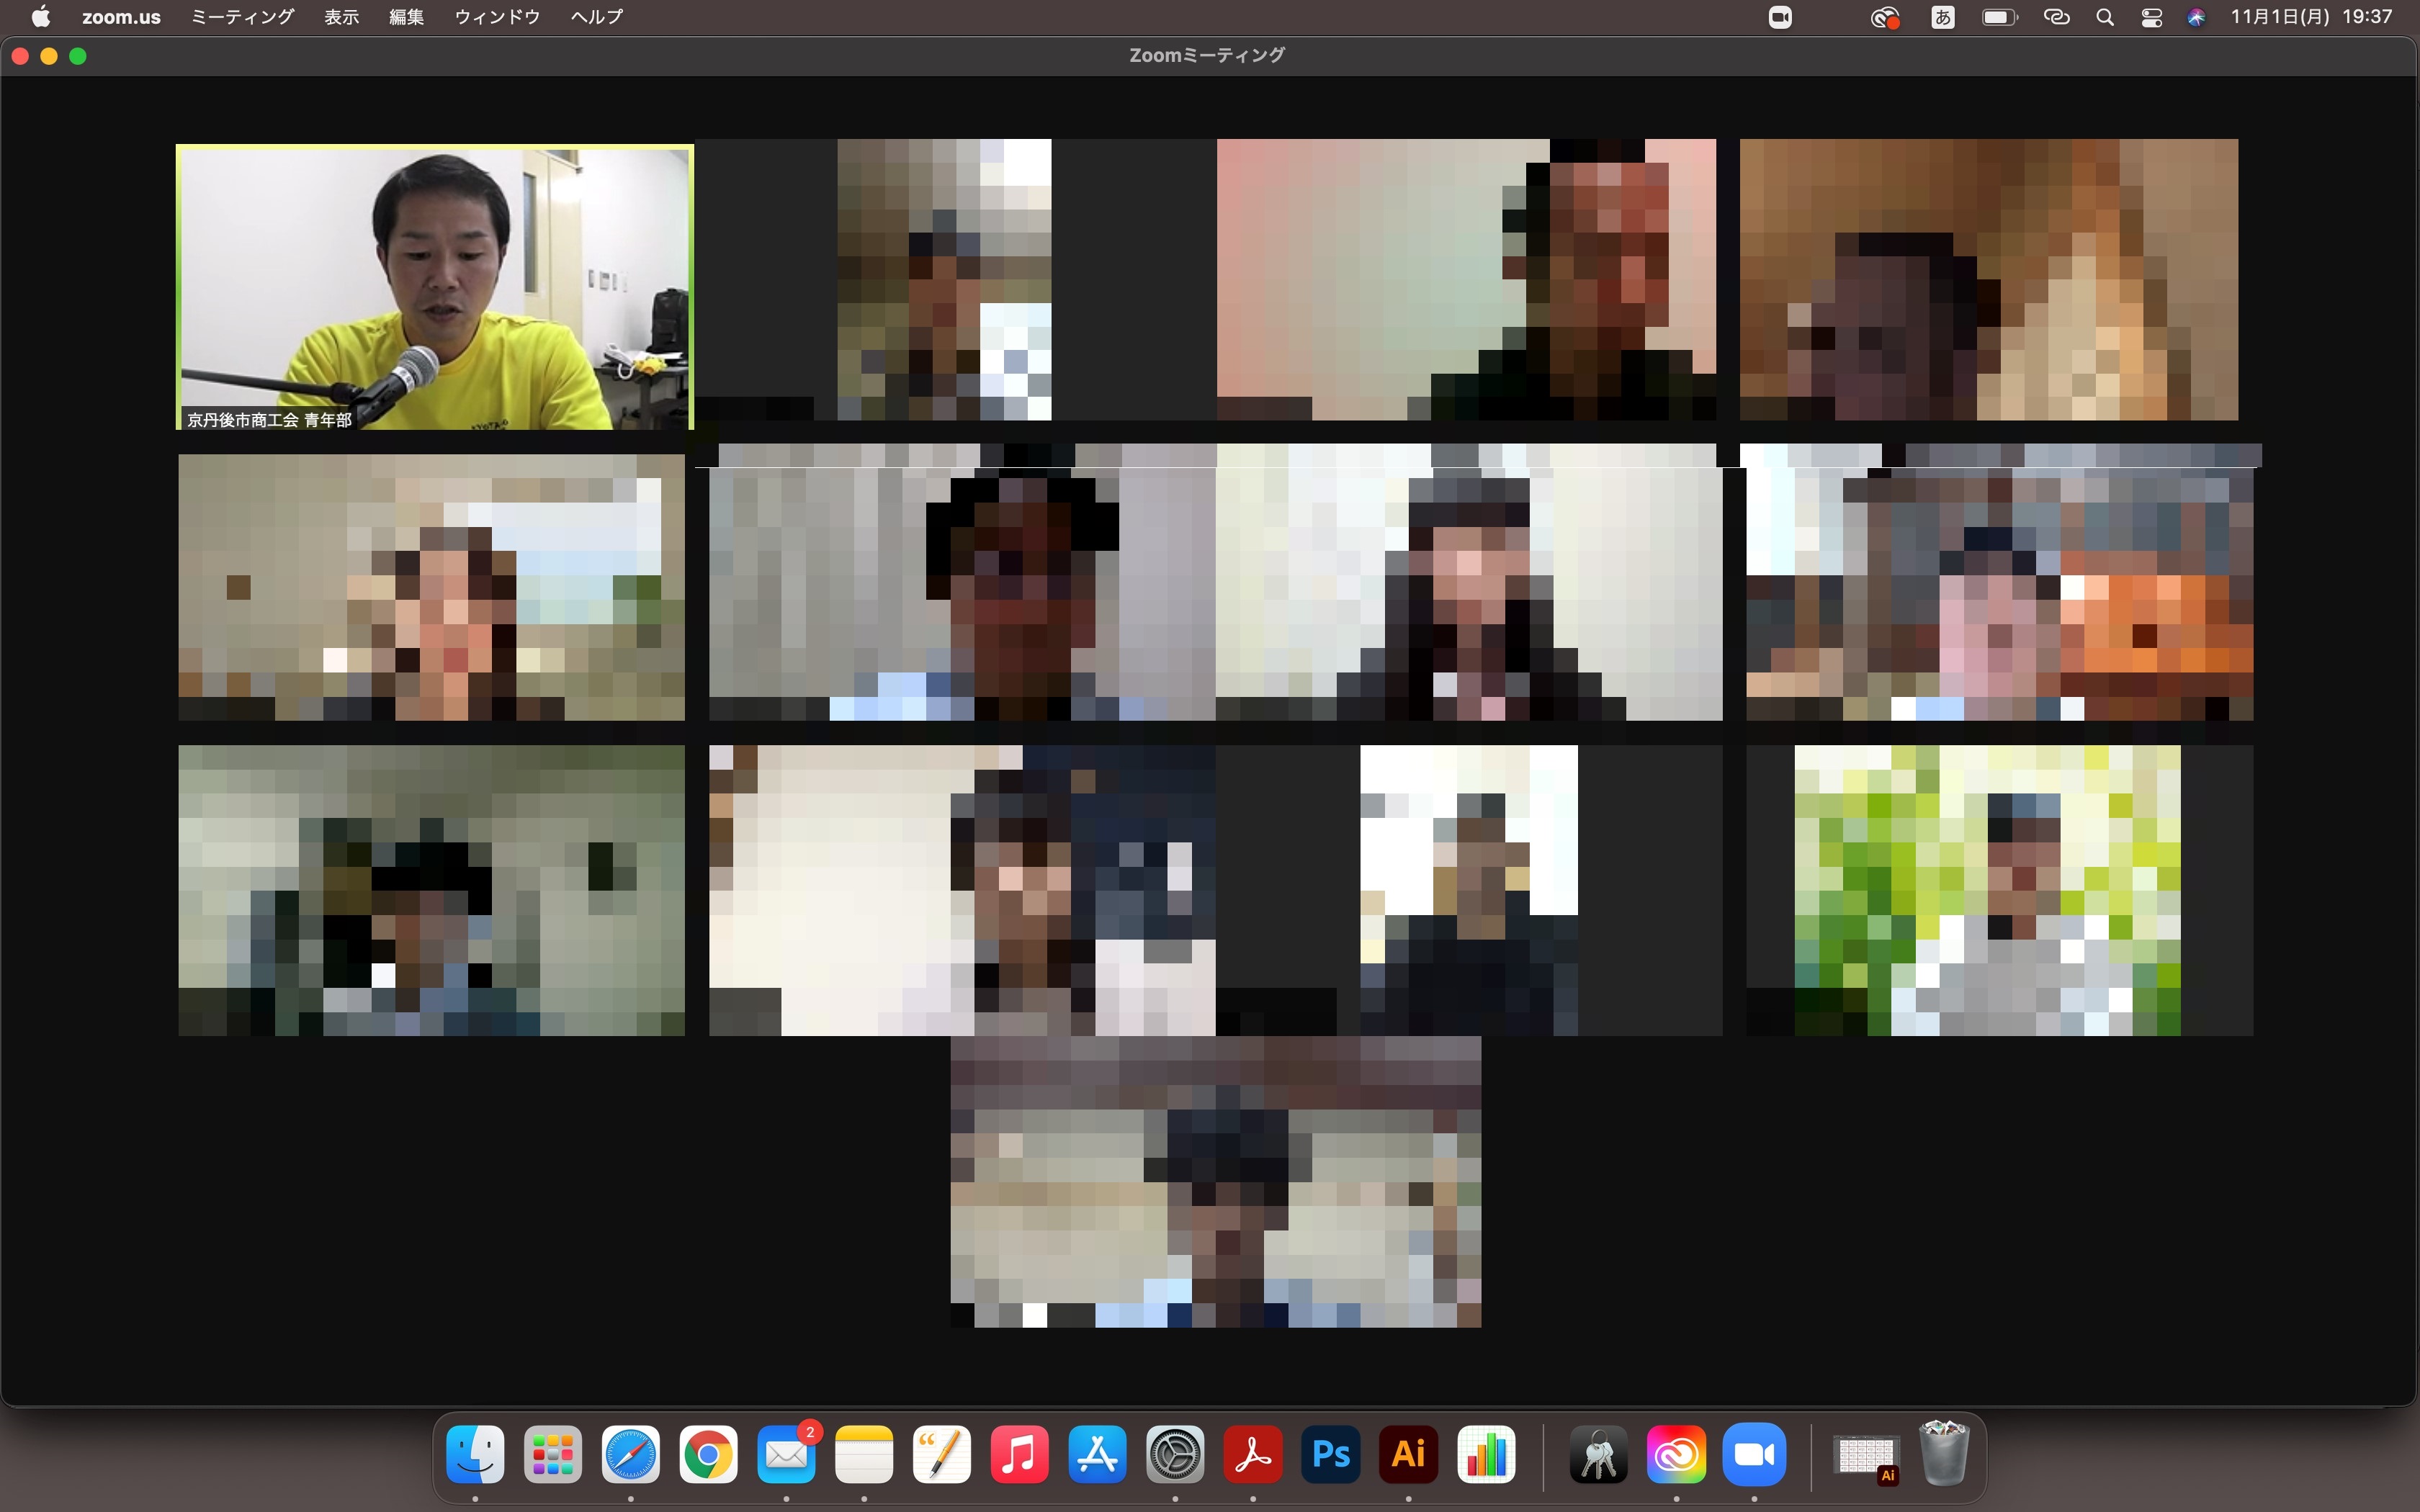The width and height of the screenshot is (2420, 1512).
Task: Activate Siri from the menu bar
Action: pyautogui.click(x=2196, y=17)
